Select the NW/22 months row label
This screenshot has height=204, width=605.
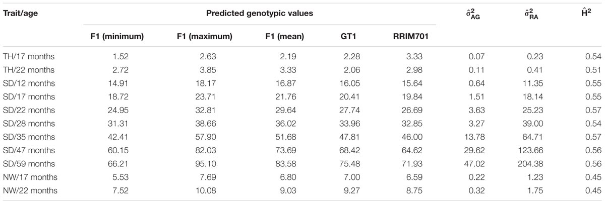point(27,176)
